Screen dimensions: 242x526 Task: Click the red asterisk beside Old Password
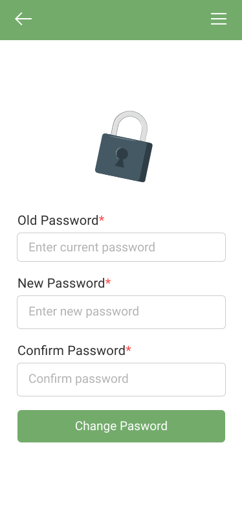pyautogui.click(x=102, y=220)
